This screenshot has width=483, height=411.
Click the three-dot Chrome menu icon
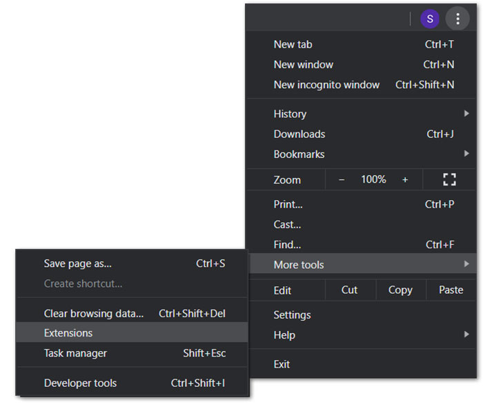point(457,19)
